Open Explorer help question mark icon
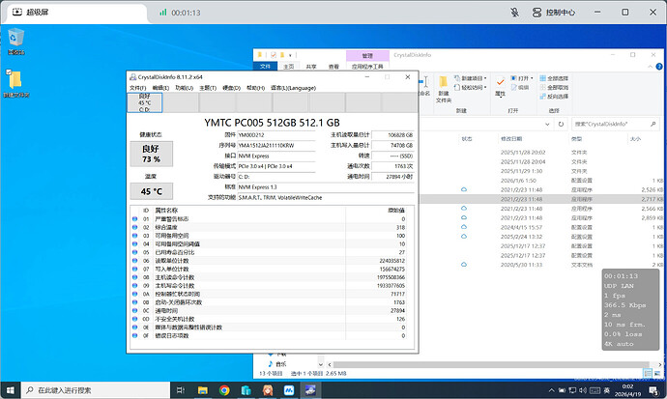This screenshot has height=399, width=667. click(659, 67)
